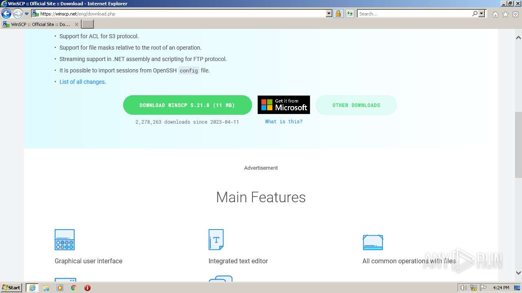Click the Main Features heading
Screen dimensions: 522x293
pos(261,197)
